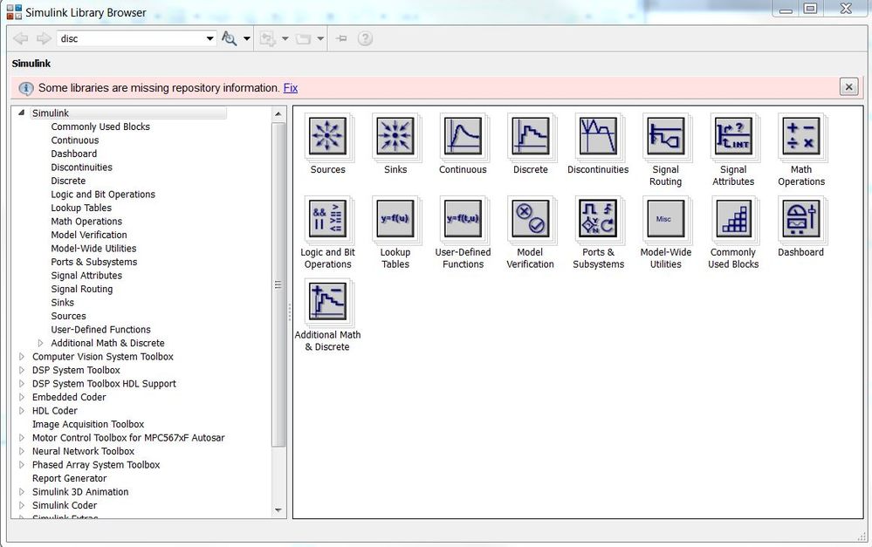Collapse the Simulink tree node
Screen dimensions: 872x547
[21, 113]
